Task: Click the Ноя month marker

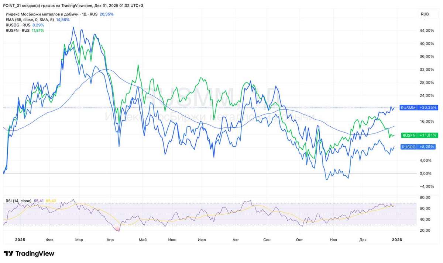Action: click(334, 240)
